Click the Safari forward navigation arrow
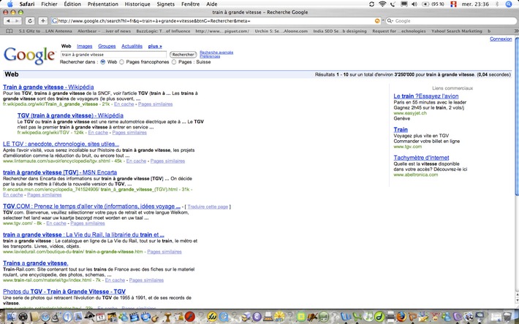This screenshot has height=324, width=519. click(x=18, y=20)
